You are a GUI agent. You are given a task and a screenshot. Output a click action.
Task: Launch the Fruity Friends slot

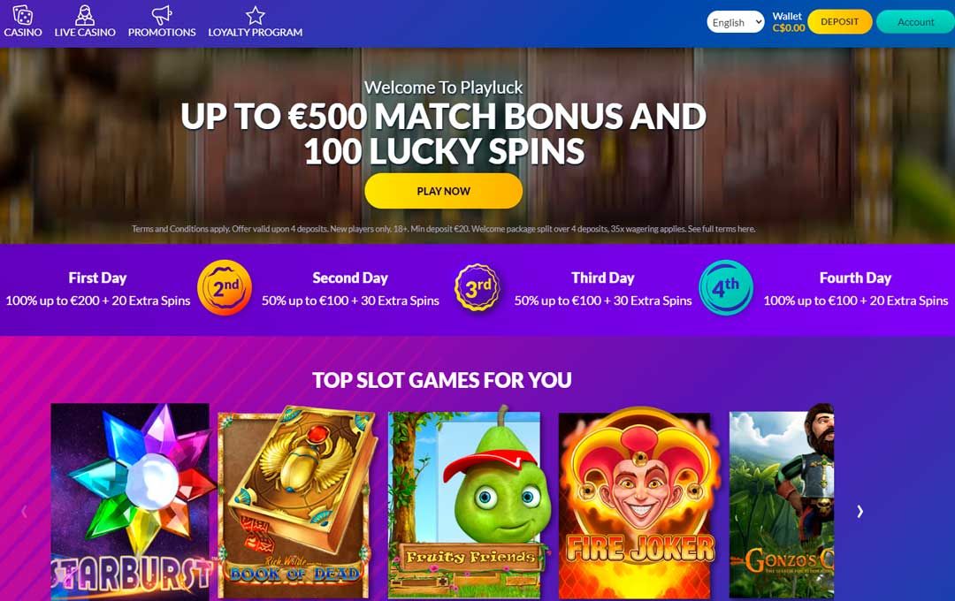coord(465,503)
